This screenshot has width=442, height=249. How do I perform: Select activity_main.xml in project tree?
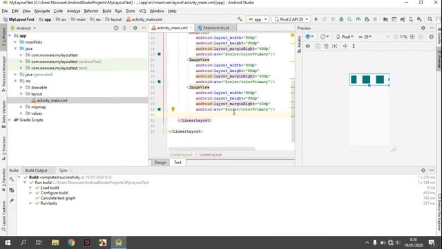(x=52, y=100)
